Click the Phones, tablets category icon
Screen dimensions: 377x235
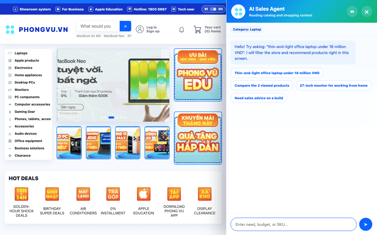10,119
